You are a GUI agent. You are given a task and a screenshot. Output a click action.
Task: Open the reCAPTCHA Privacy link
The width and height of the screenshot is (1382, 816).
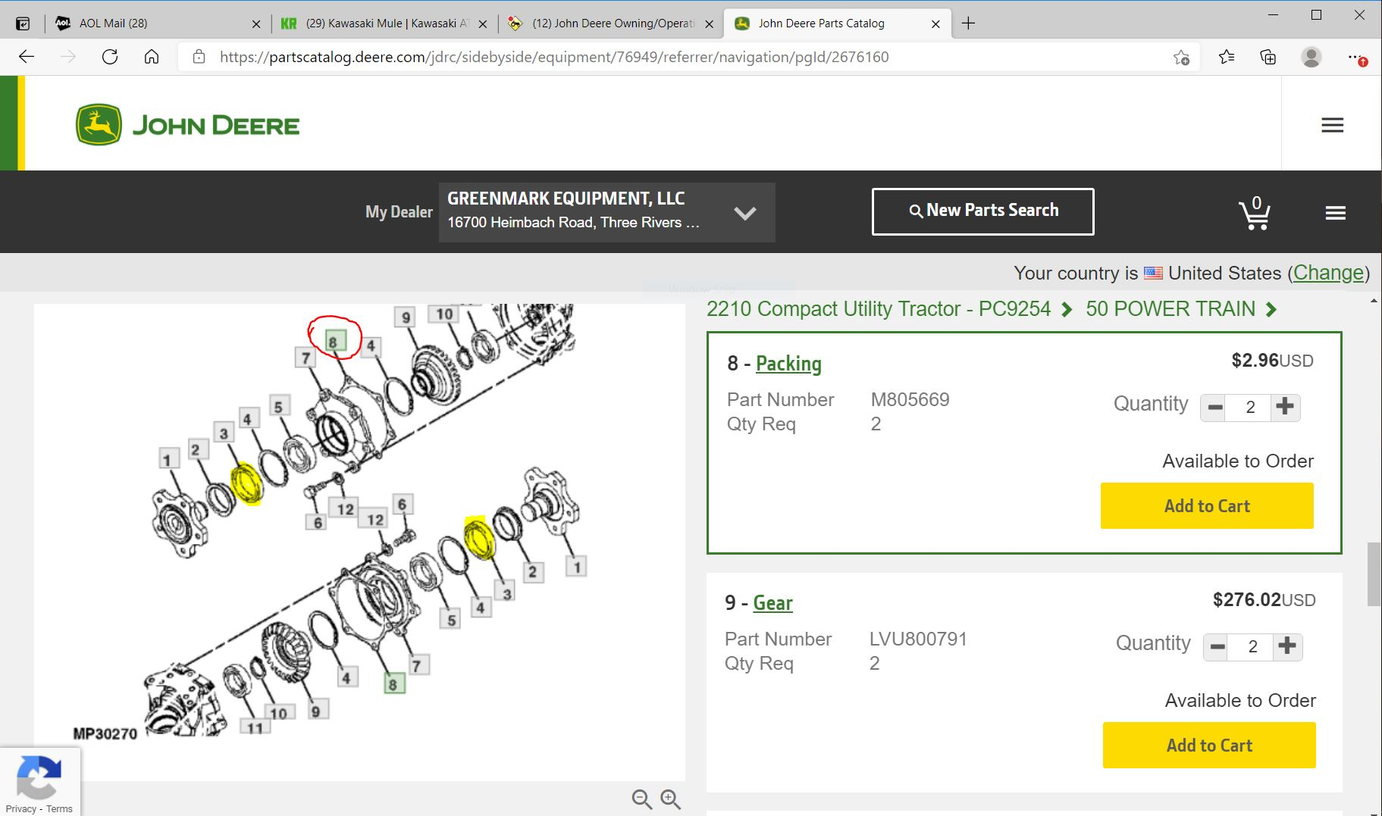point(20,808)
